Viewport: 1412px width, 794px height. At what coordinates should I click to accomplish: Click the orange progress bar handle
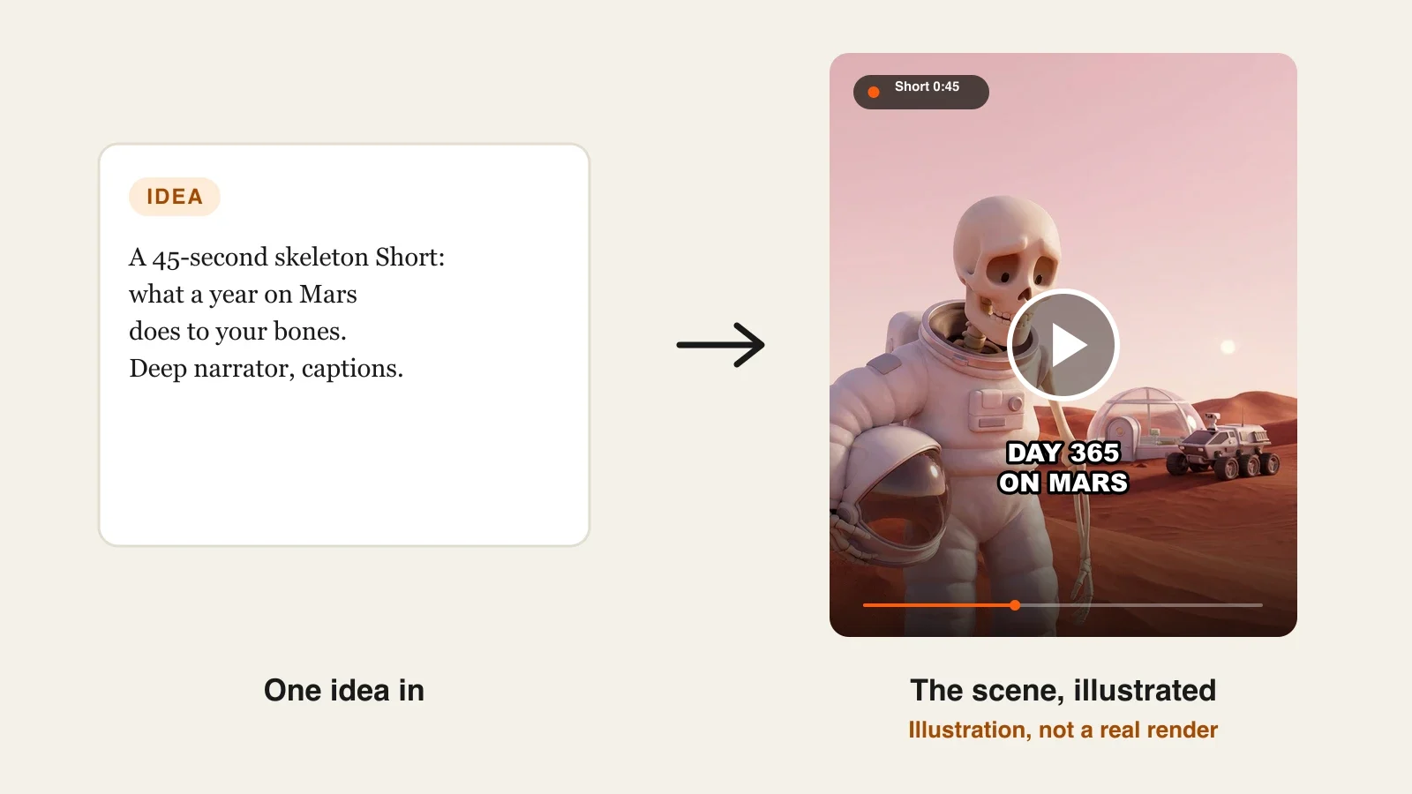[x=1015, y=605]
